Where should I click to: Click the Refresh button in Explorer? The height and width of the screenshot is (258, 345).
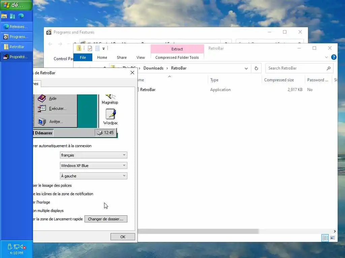tap(256, 69)
